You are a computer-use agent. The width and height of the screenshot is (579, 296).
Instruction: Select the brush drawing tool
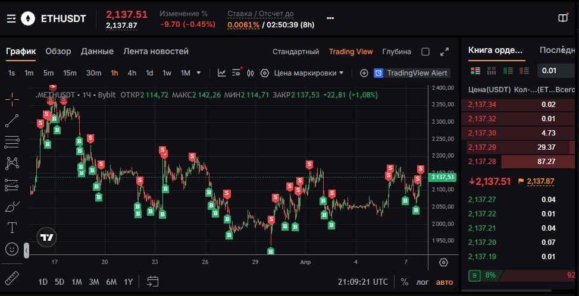(x=12, y=206)
